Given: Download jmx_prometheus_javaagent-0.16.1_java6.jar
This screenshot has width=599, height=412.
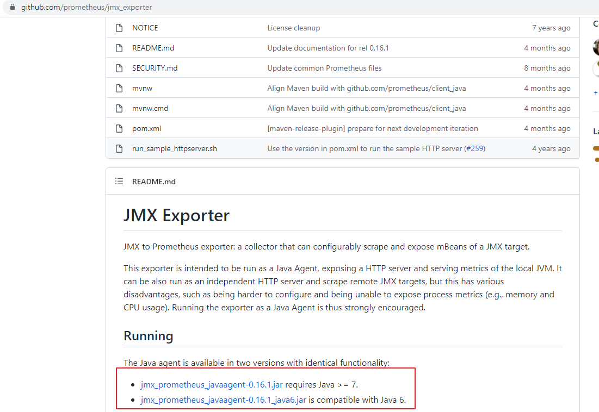Looking at the screenshot, I should [x=223, y=400].
